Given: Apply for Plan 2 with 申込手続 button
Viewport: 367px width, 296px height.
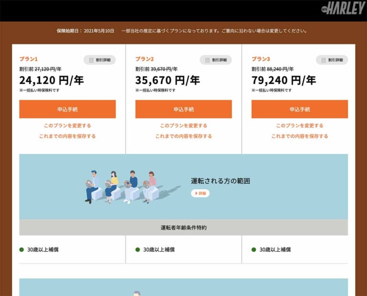Looking at the screenshot, I should tap(183, 109).
